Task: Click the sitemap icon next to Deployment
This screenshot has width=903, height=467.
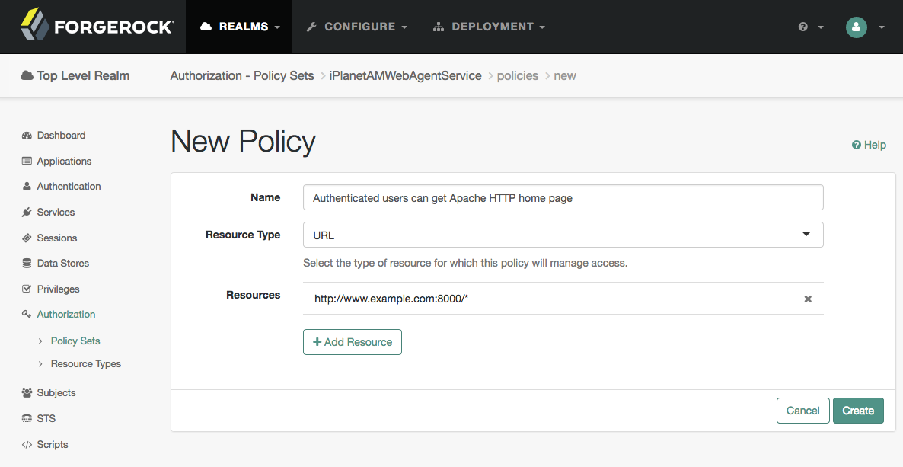Action: point(439,27)
